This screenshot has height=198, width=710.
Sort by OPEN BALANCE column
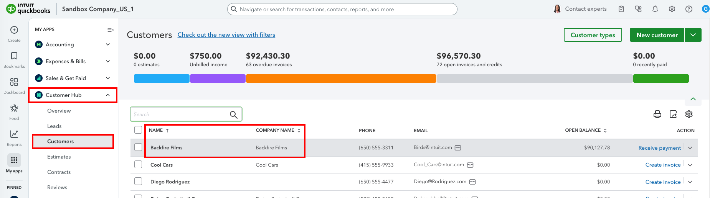(x=586, y=130)
